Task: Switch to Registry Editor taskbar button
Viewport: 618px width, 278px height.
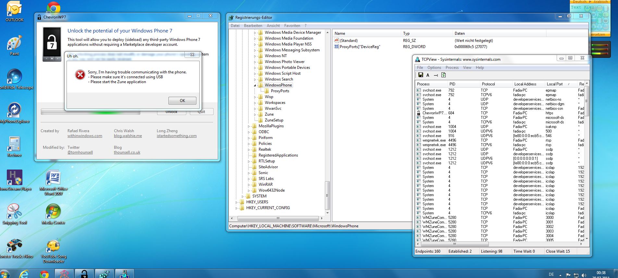Action: [105, 273]
